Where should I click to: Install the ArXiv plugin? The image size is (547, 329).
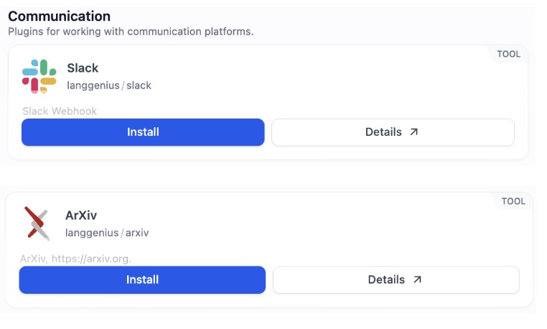pos(142,279)
